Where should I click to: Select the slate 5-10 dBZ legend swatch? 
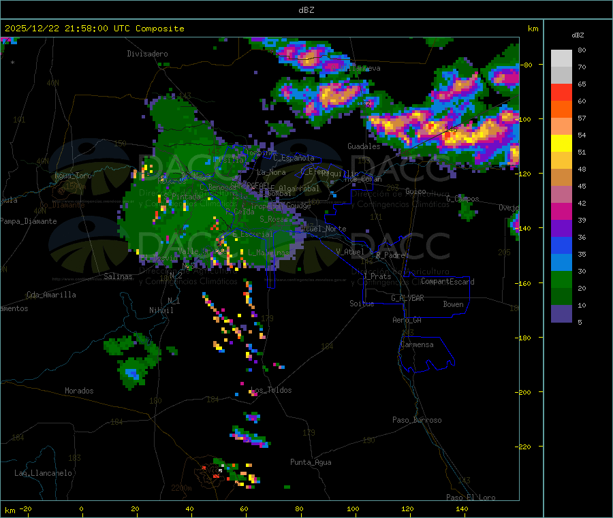pos(561,314)
